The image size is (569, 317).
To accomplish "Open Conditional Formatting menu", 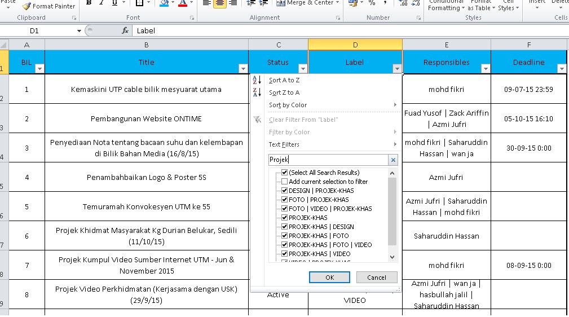I will pyautogui.click(x=446, y=6).
